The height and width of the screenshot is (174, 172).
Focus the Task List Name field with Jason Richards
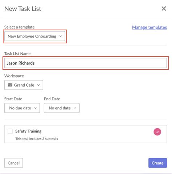coord(86,63)
